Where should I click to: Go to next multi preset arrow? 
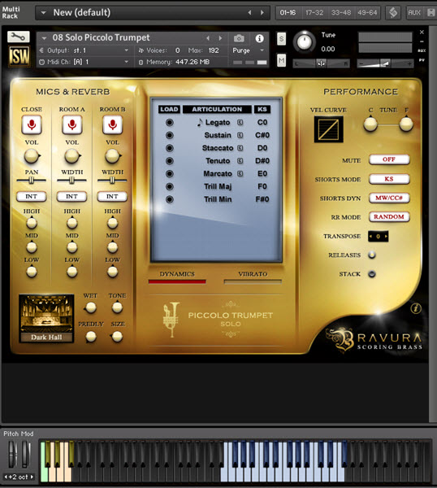pos(262,13)
